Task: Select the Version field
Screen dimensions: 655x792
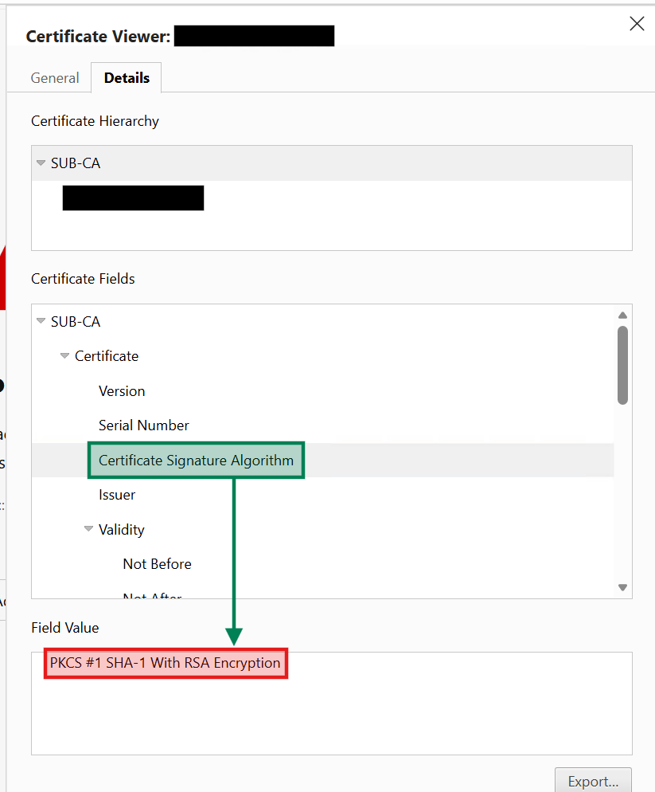Action: click(122, 391)
